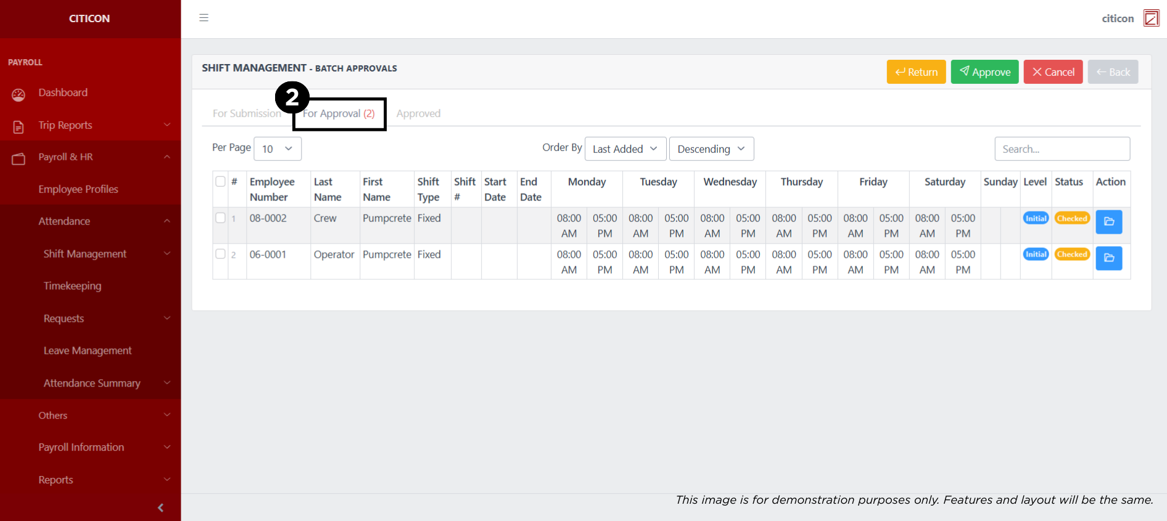Click the Payroll & HR folder icon
This screenshot has height=521, width=1167.
[19, 158]
